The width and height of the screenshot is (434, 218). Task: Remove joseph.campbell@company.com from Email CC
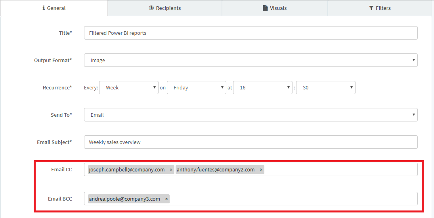click(x=171, y=170)
